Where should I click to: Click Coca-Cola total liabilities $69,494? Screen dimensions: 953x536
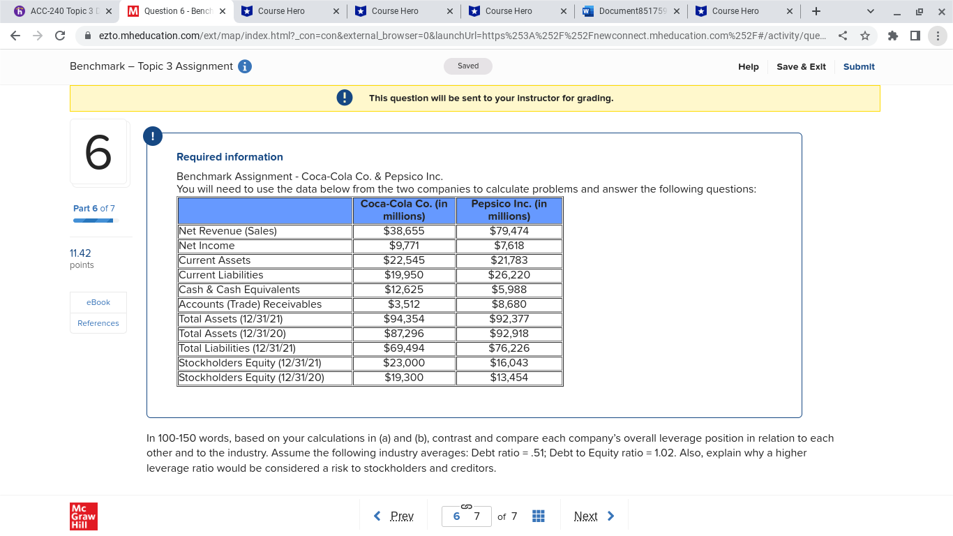(404, 348)
